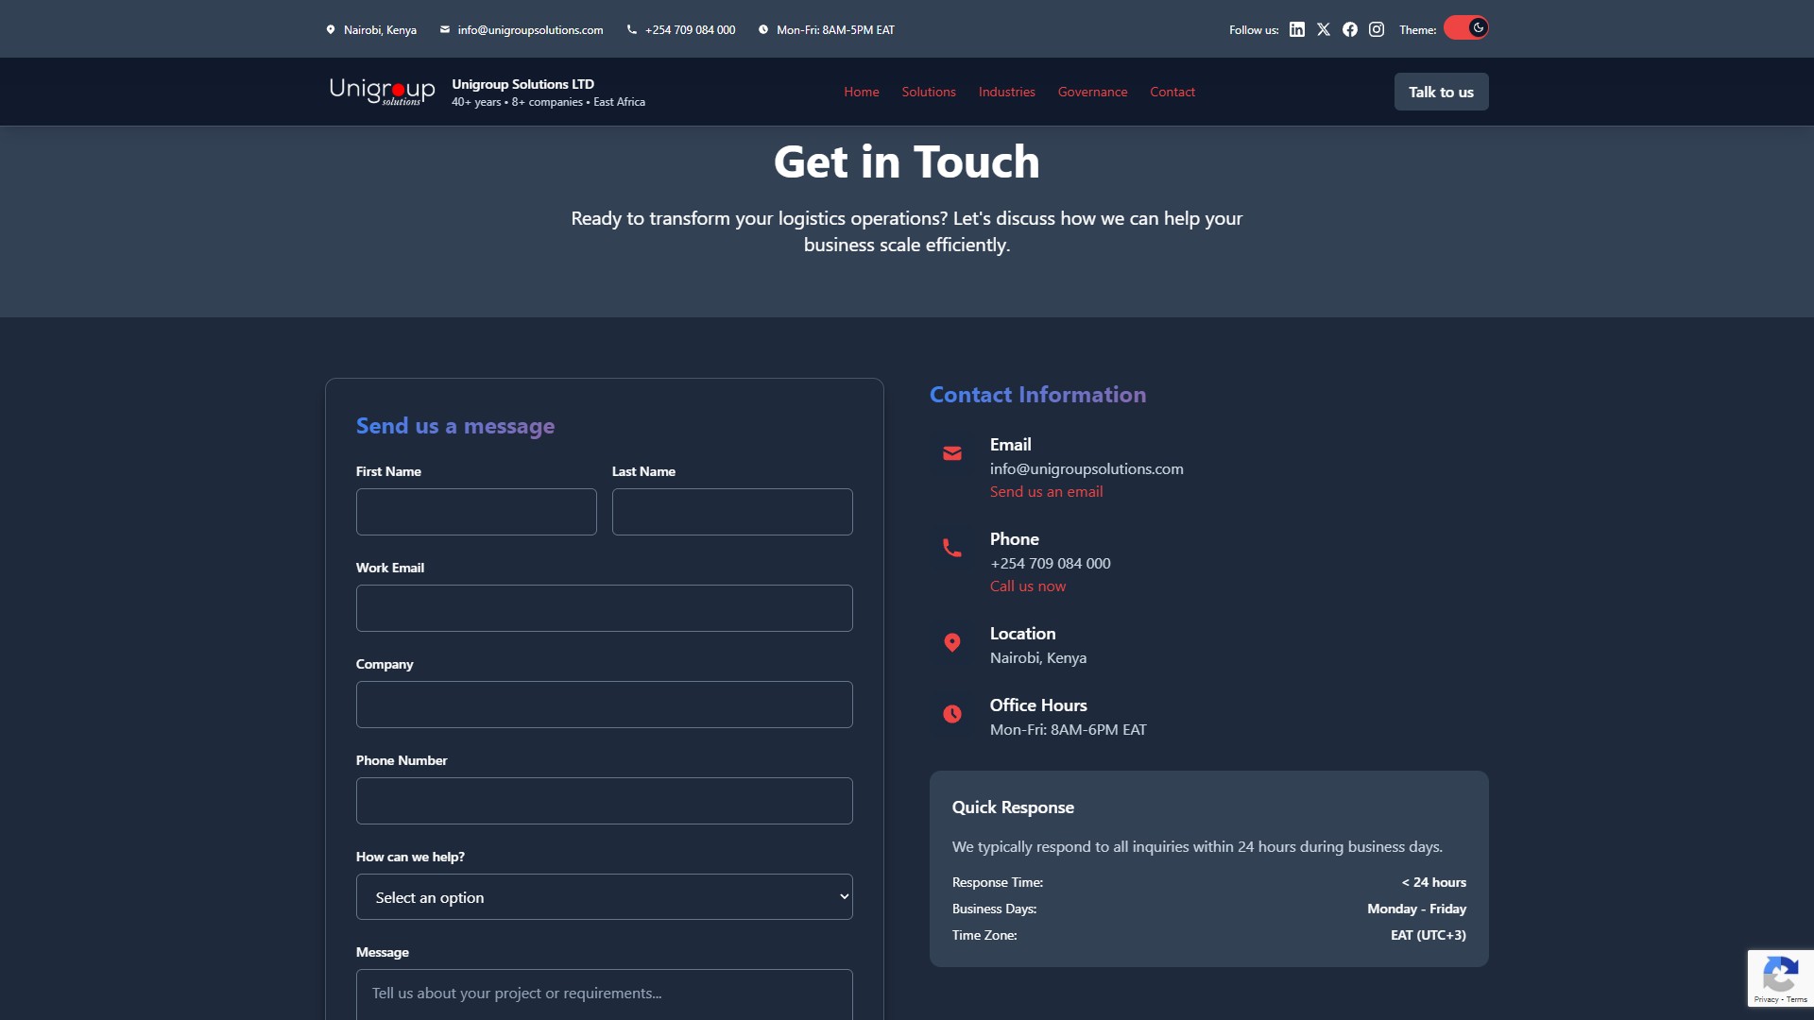Click the 'Send us an email' link

point(1046,491)
